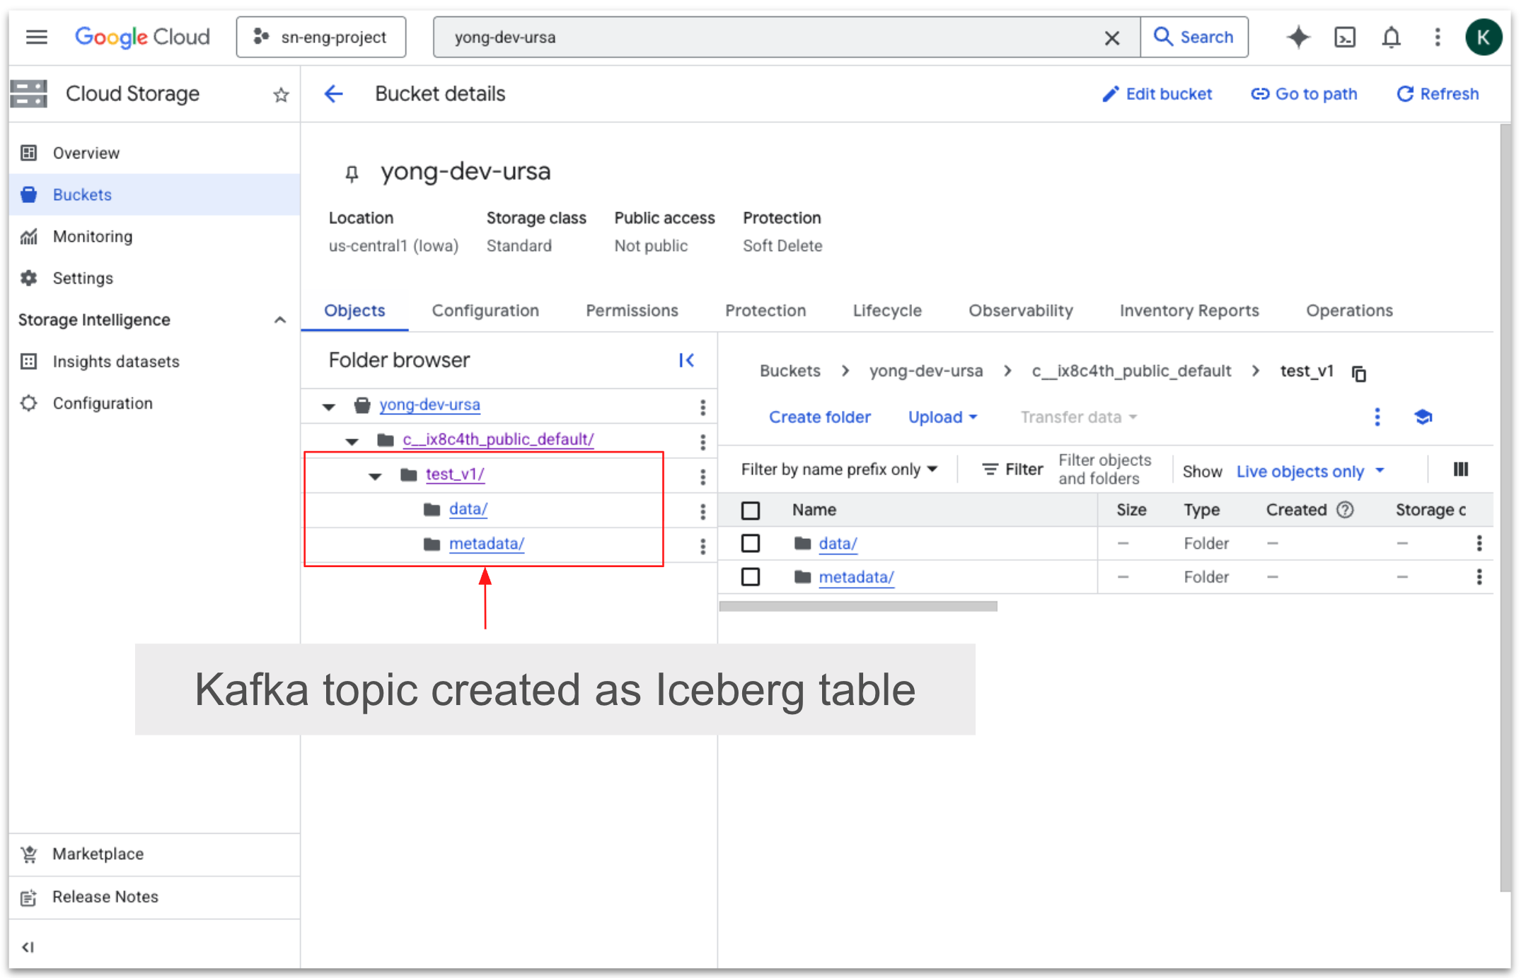Click the Create folder link
This screenshot has width=1526, height=978.
pyautogui.click(x=819, y=417)
